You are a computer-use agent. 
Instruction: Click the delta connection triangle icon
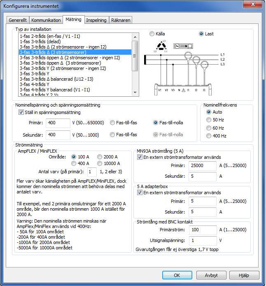pyautogui.click(x=161, y=46)
